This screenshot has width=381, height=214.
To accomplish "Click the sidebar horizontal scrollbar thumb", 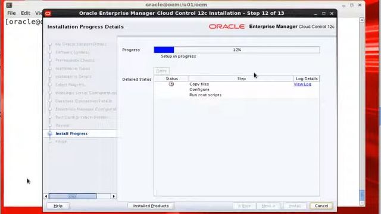I will pos(73,196).
